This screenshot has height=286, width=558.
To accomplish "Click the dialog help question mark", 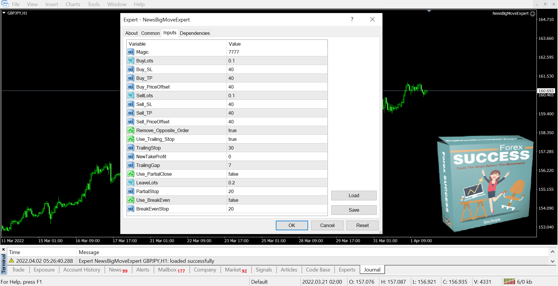I will [352, 19].
